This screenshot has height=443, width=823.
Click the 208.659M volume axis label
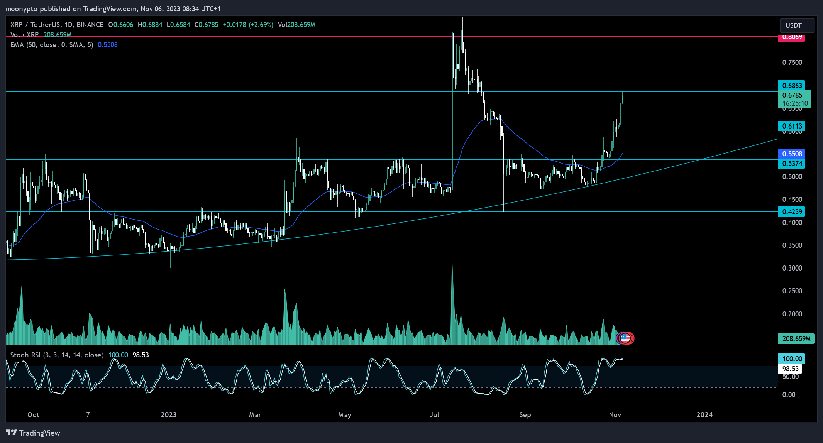pos(796,339)
